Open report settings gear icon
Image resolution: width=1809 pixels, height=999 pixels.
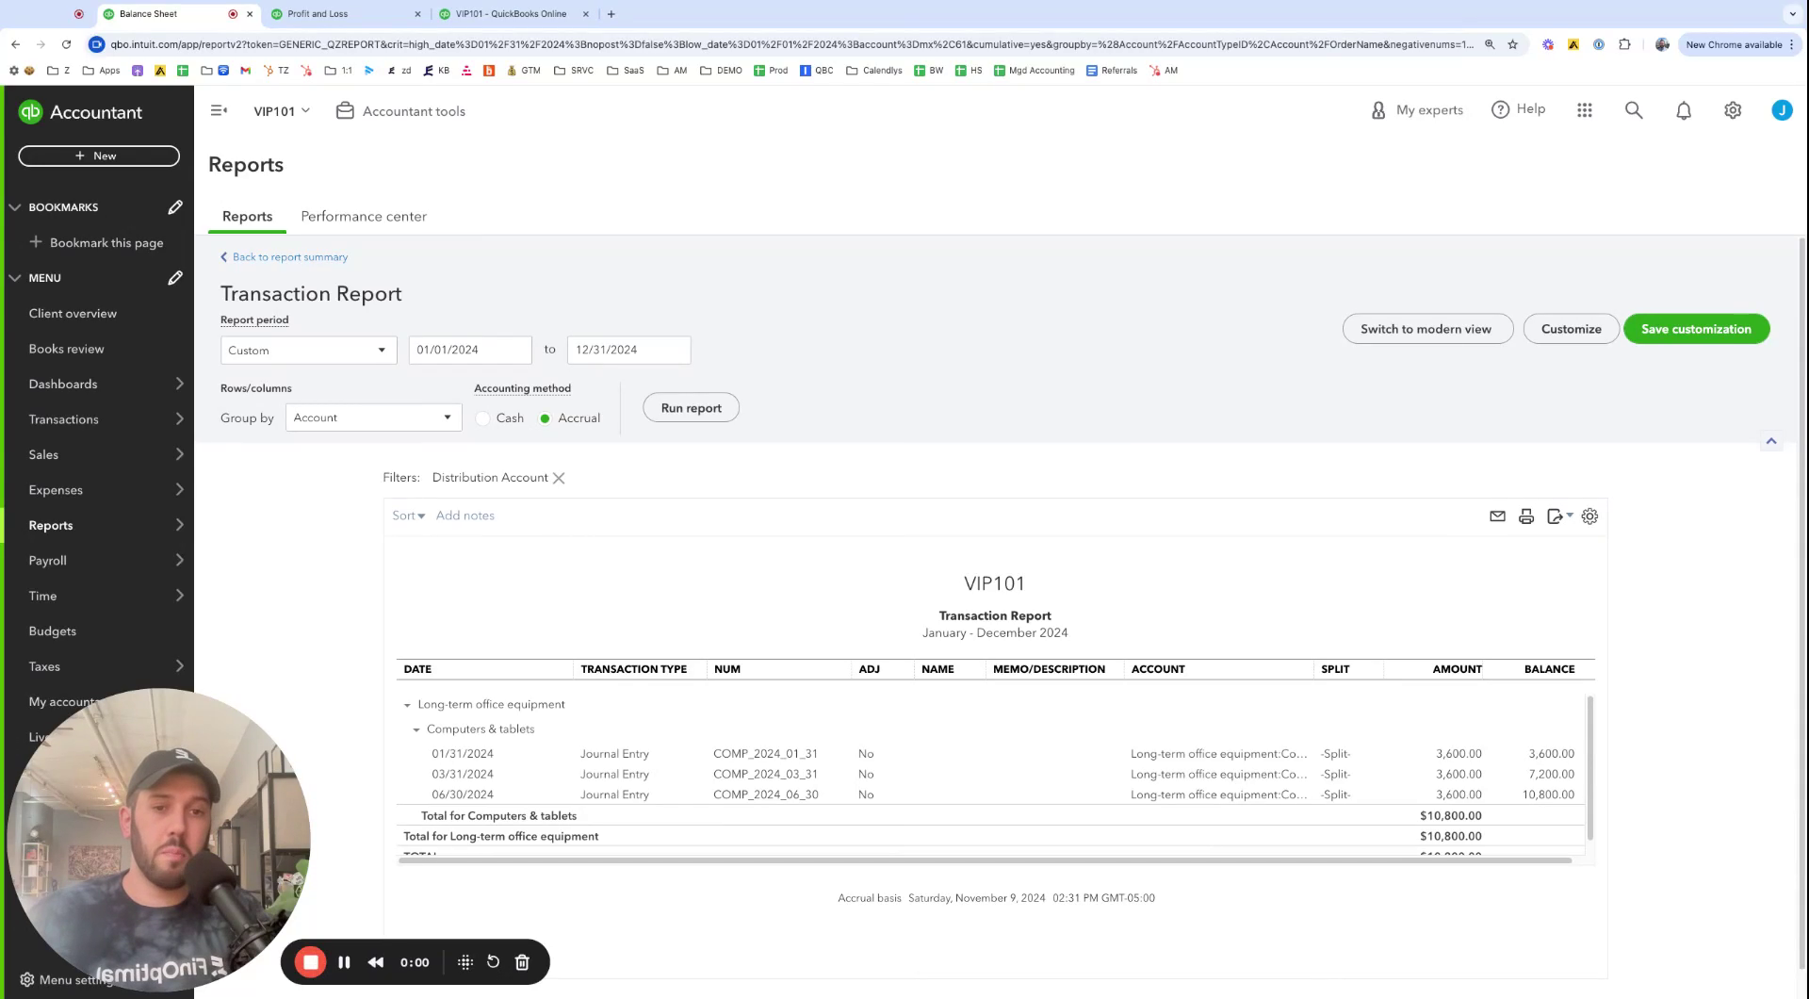point(1589,516)
